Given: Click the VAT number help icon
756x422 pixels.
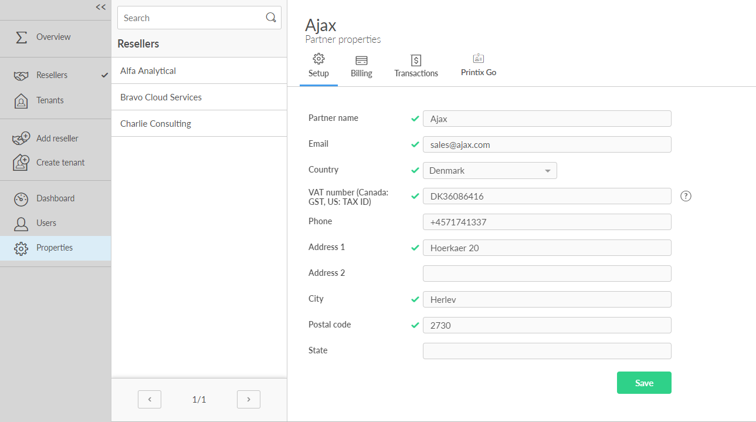Looking at the screenshot, I should pos(686,196).
